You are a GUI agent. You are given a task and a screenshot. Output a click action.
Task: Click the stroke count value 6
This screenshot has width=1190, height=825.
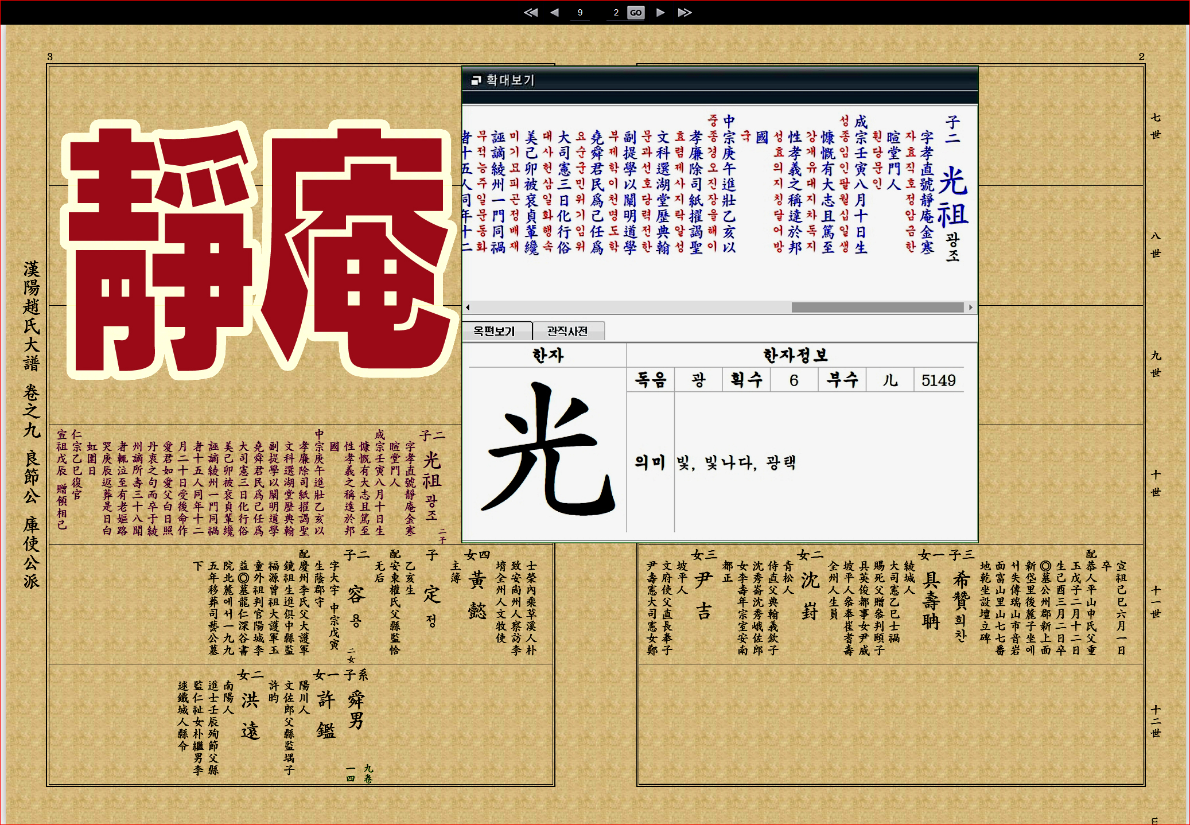click(794, 380)
